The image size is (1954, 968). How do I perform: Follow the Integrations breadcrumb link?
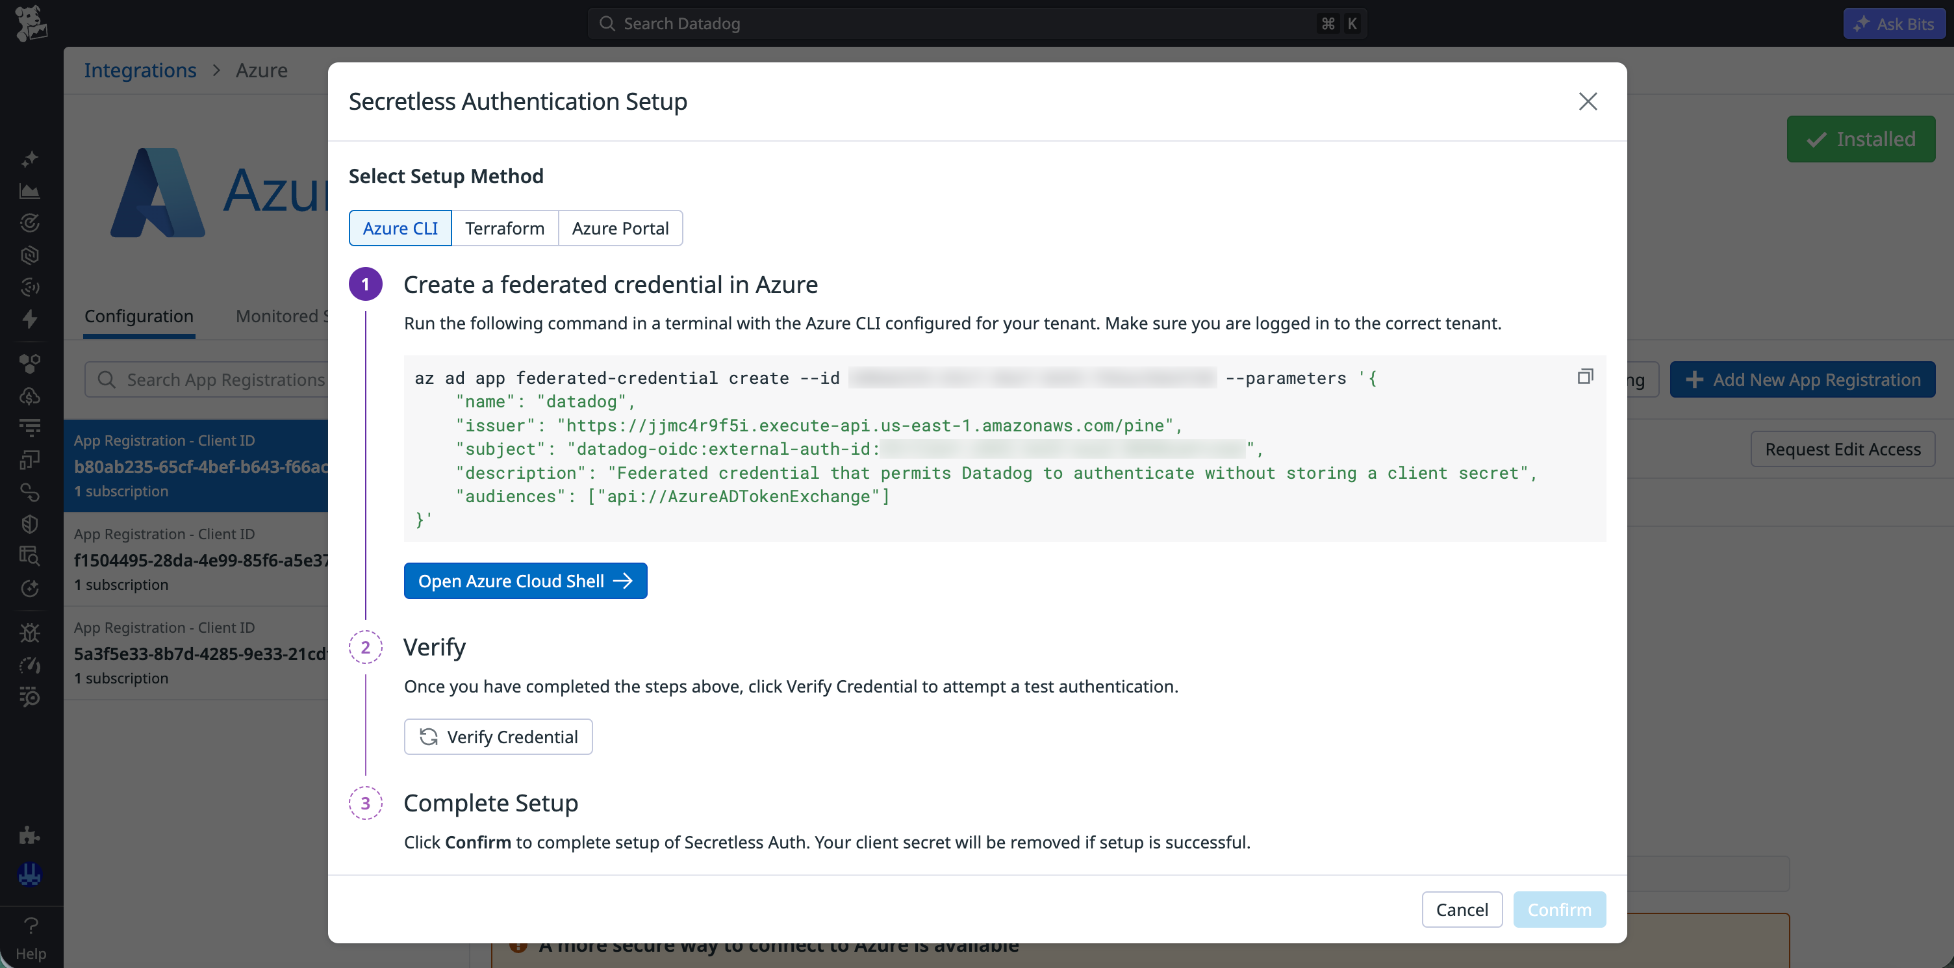point(140,70)
